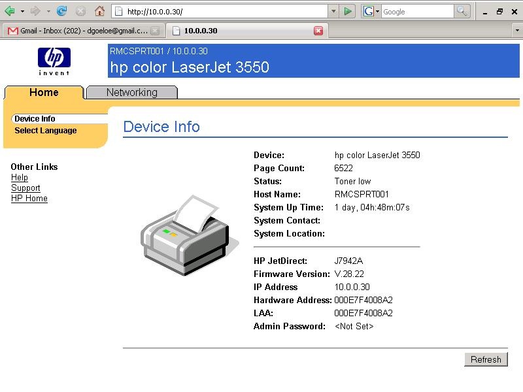This screenshot has height=392, width=523.
Task: Click the Refresh button at the bottom
Action: (486, 359)
